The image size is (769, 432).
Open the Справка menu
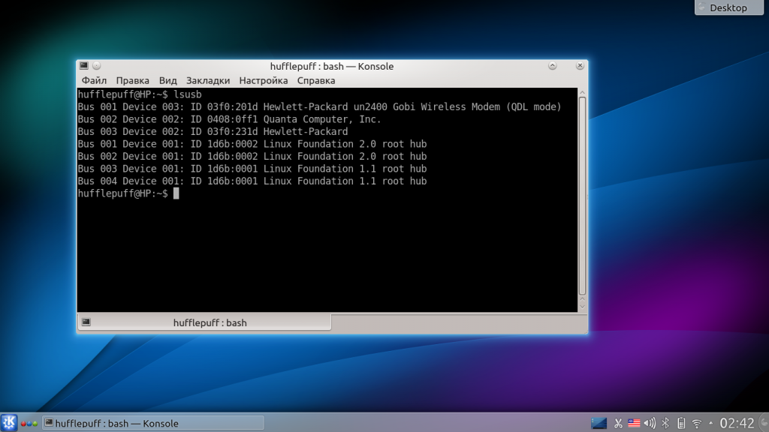[316, 80]
